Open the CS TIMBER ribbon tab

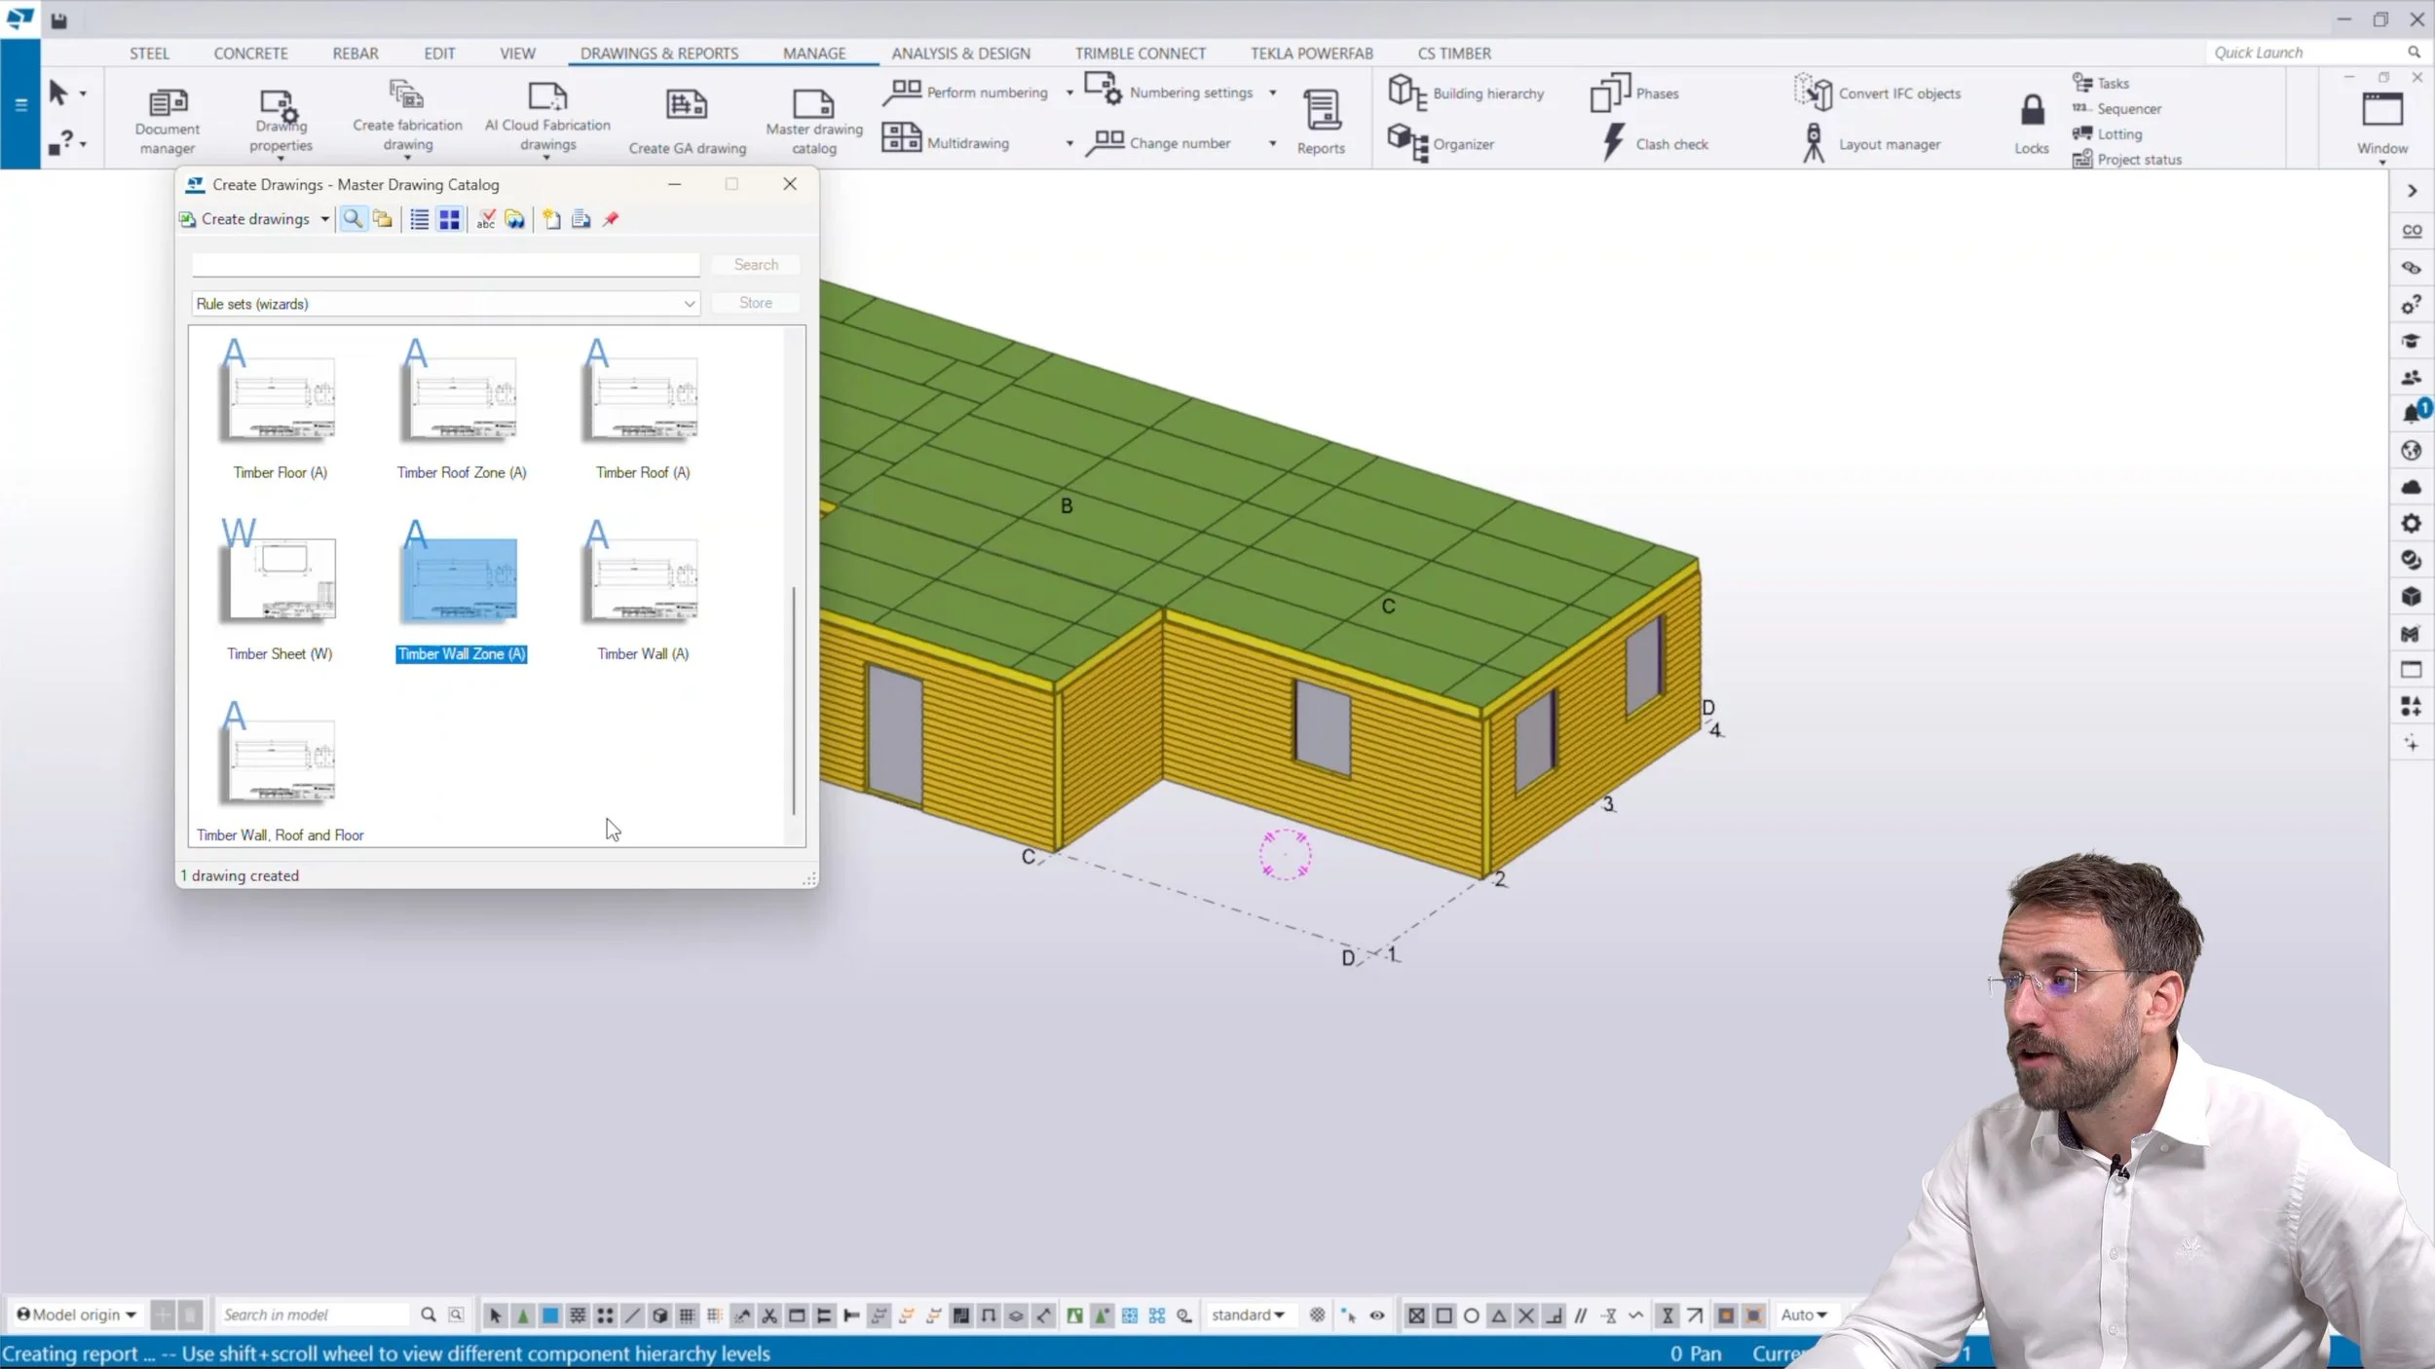pyautogui.click(x=1454, y=54)
